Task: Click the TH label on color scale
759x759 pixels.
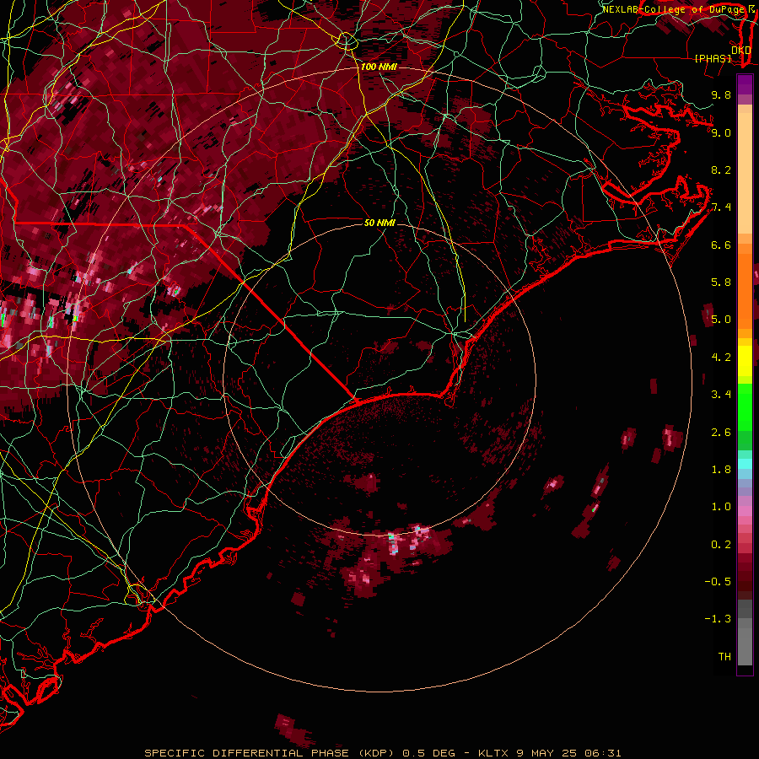Action: pyautogui.click(x=724, y=657)
